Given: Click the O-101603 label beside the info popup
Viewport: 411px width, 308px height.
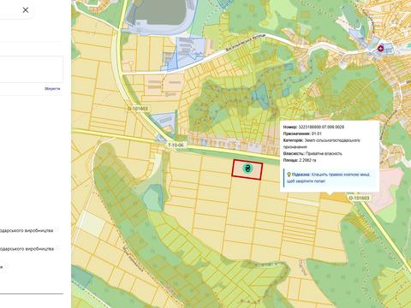Looking at the screenshot, I should pyautogui.click(x=359, y=198).
